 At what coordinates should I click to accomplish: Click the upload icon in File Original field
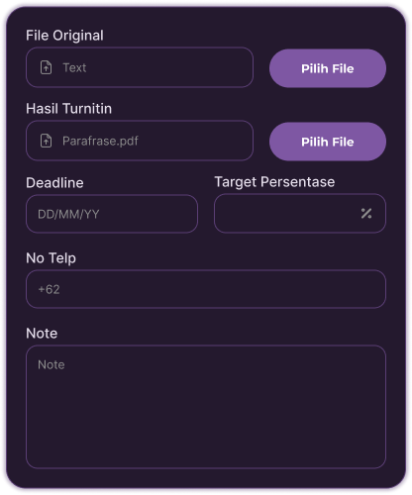pyautogui.click(x=46, y=67)
